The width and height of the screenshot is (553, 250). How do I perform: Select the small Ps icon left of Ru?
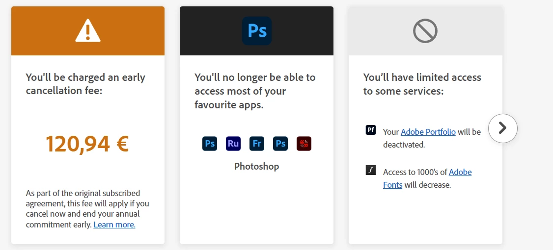point(210,144)
